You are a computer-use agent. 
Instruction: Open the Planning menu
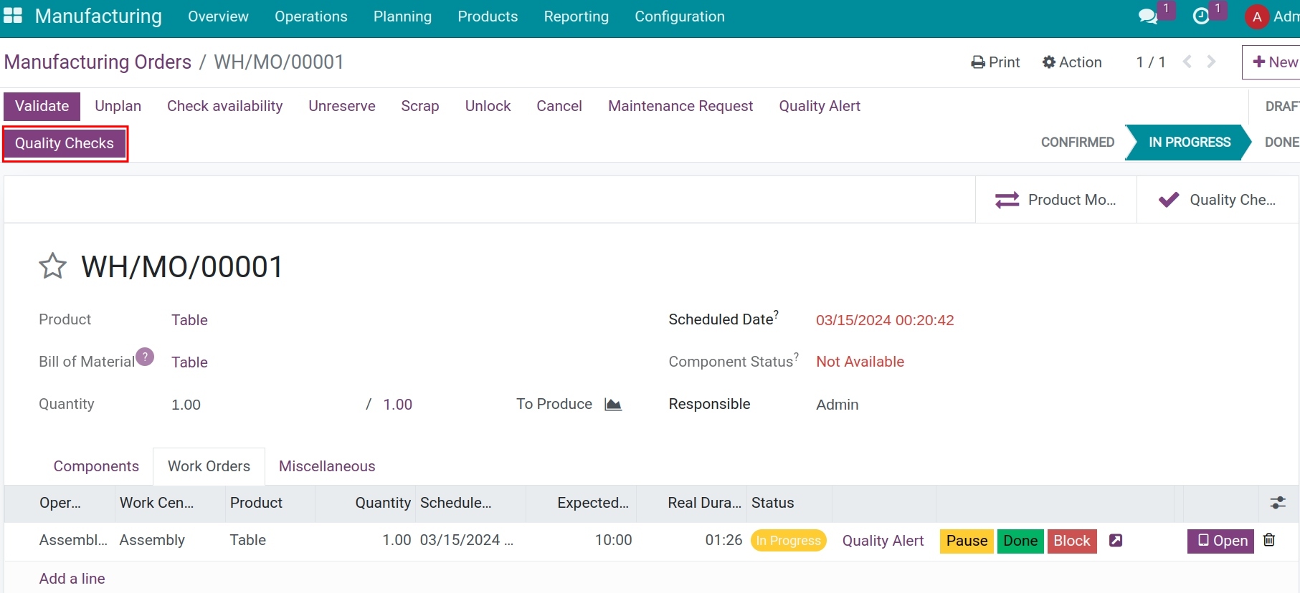[402, 16]
